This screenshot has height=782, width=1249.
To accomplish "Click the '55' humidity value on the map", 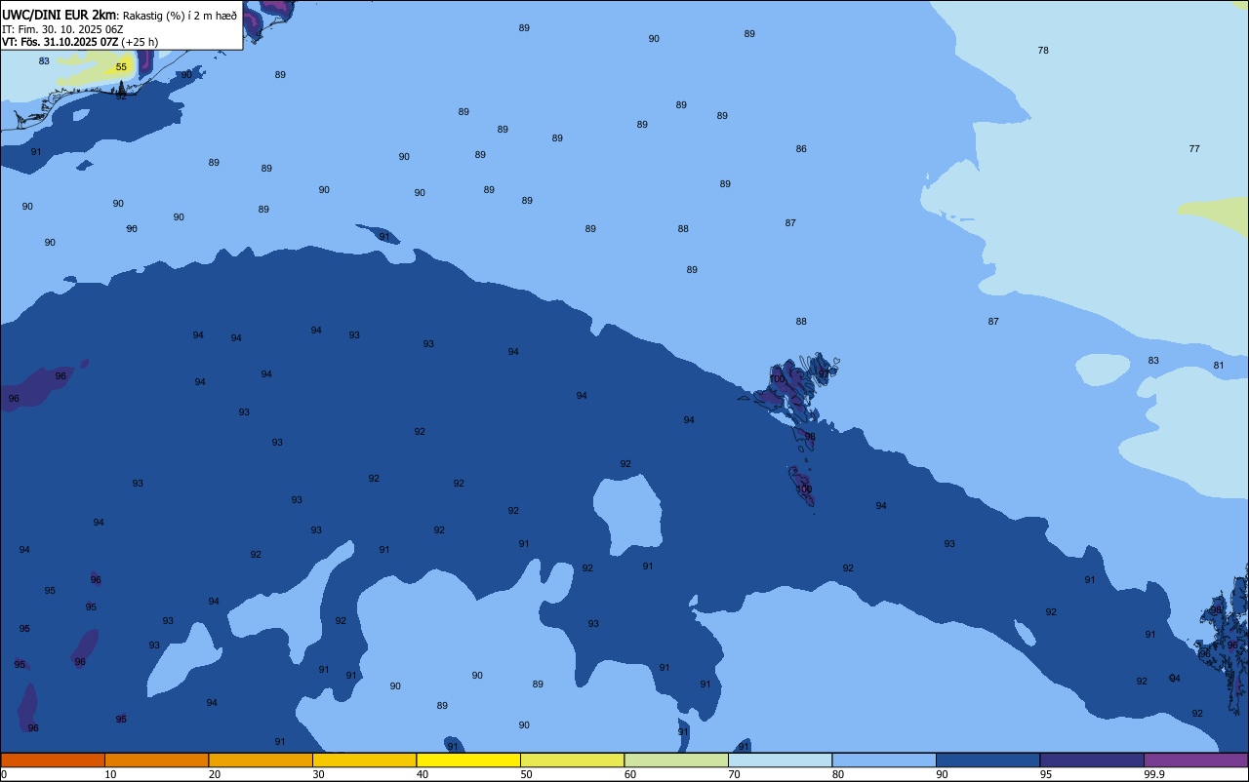I will tap(121, 67).
